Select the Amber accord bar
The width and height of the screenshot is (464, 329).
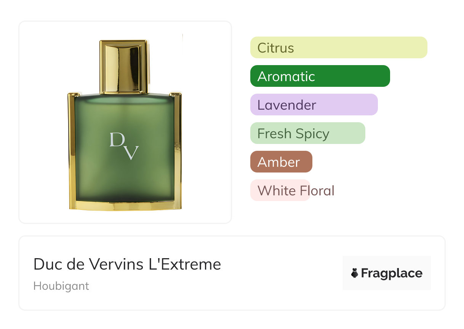[x=281, y=162]
